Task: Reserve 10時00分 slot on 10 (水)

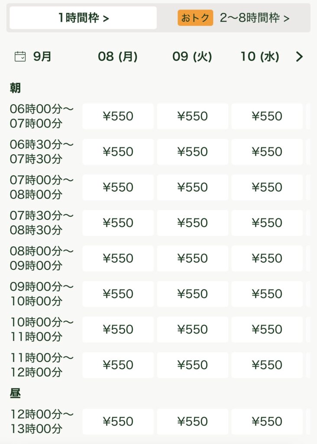Action: (267, 330)
